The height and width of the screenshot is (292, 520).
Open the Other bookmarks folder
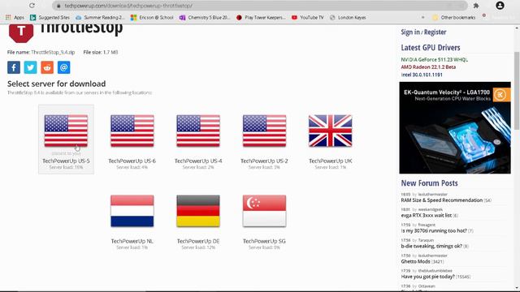pos(454,18)
